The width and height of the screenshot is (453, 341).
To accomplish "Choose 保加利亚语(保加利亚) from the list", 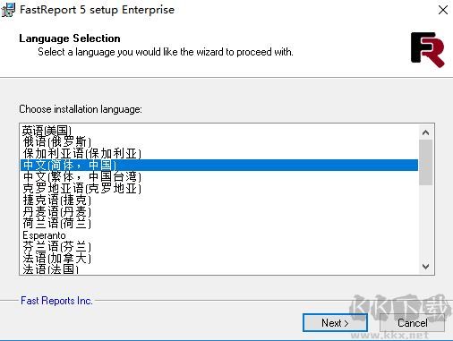I will pyautogui.click(x=219, y=153).
